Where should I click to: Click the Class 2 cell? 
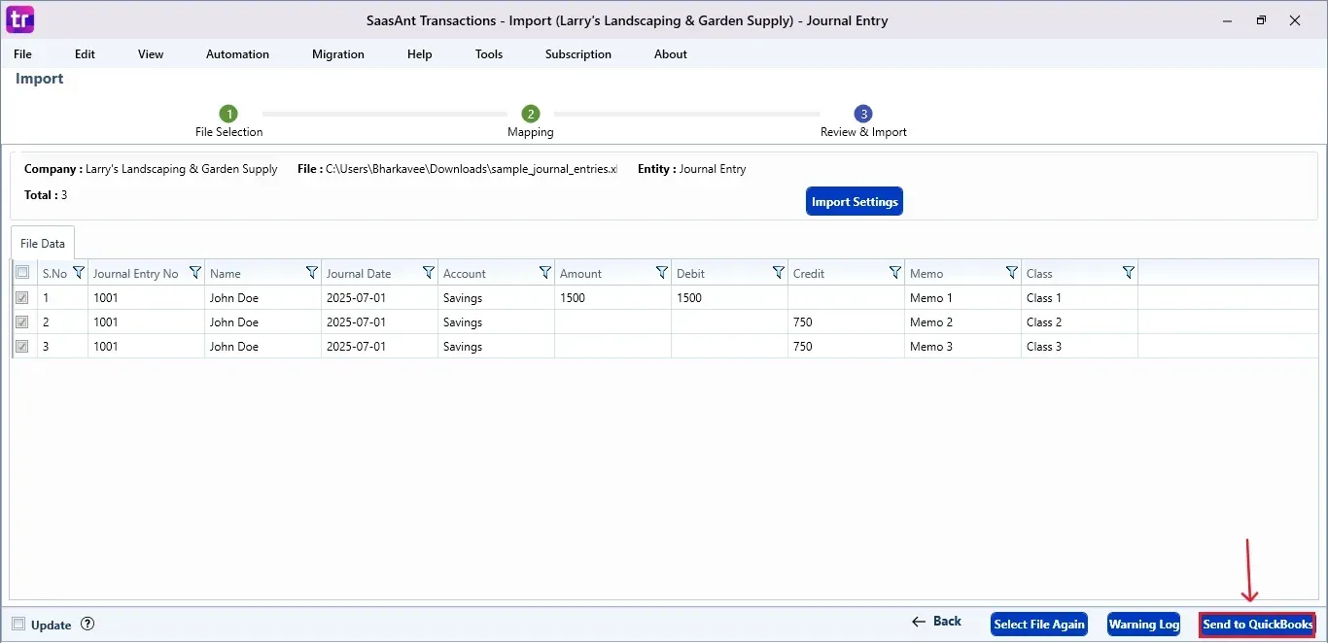[1079, 321]
